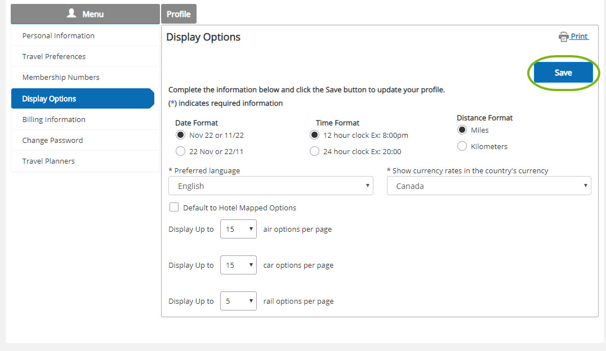The image size is (606, 351).
Task: Select Miles as the distance format
Action: (462, 130)
